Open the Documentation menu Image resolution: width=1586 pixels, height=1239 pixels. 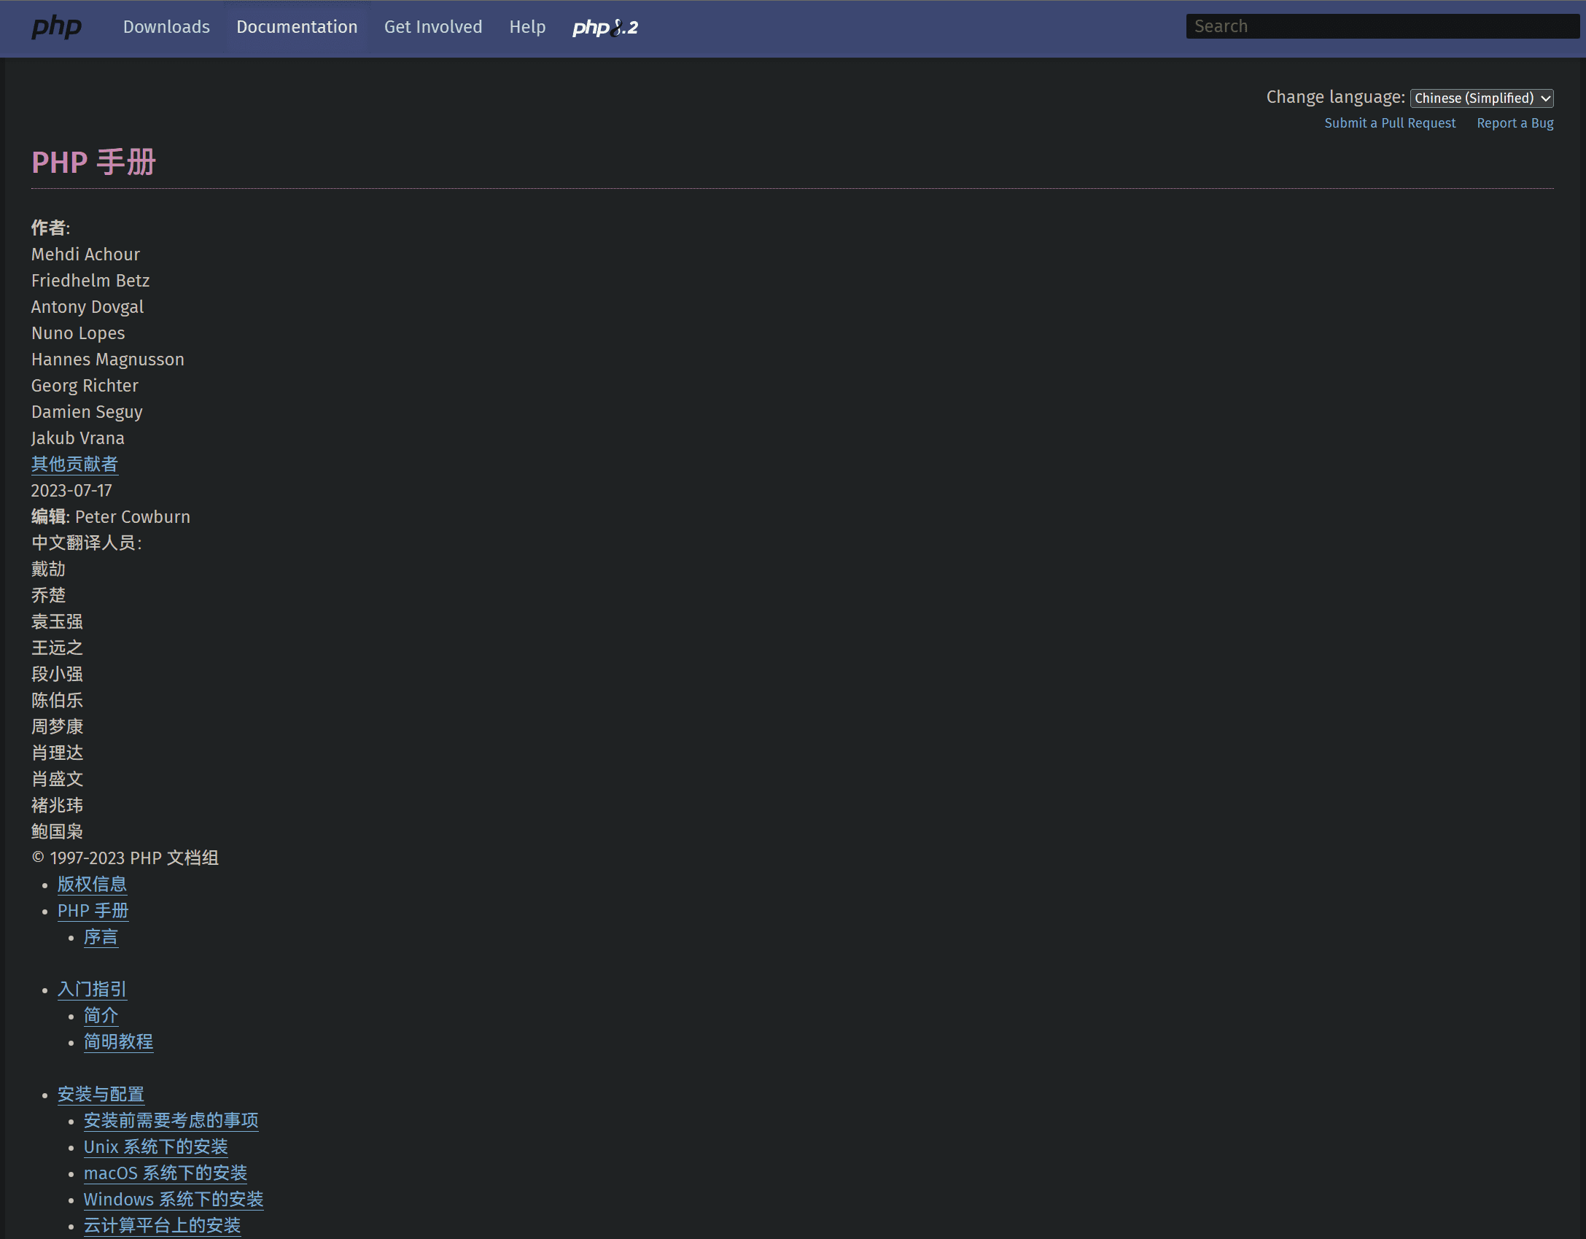pos(297,27)
